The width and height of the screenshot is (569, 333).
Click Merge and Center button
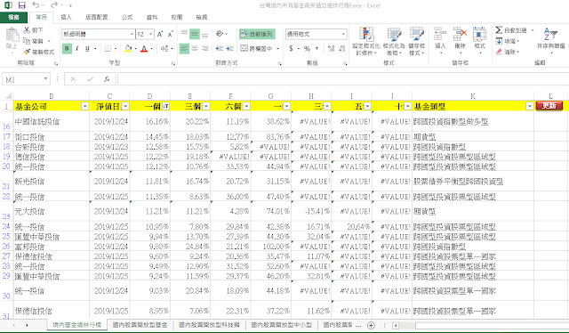[x=257, y=48]
